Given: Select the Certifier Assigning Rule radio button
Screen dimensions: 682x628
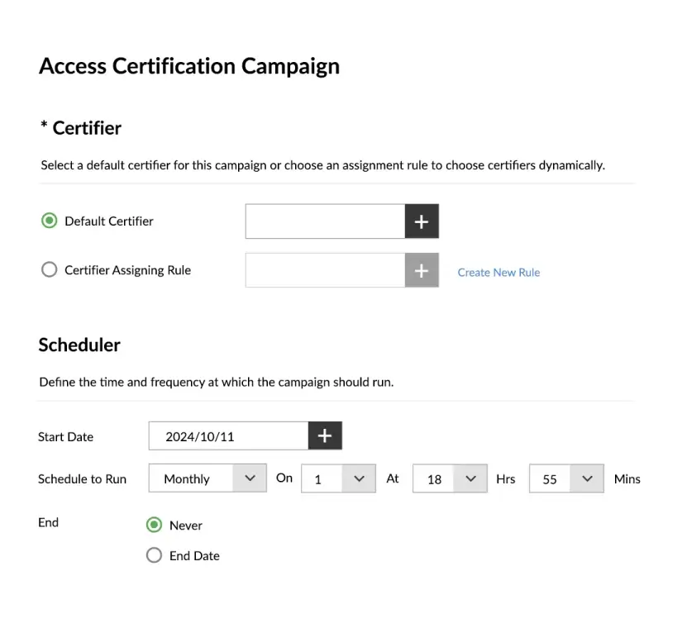Looking at the screenshot, I should click(x=49, y=269).
